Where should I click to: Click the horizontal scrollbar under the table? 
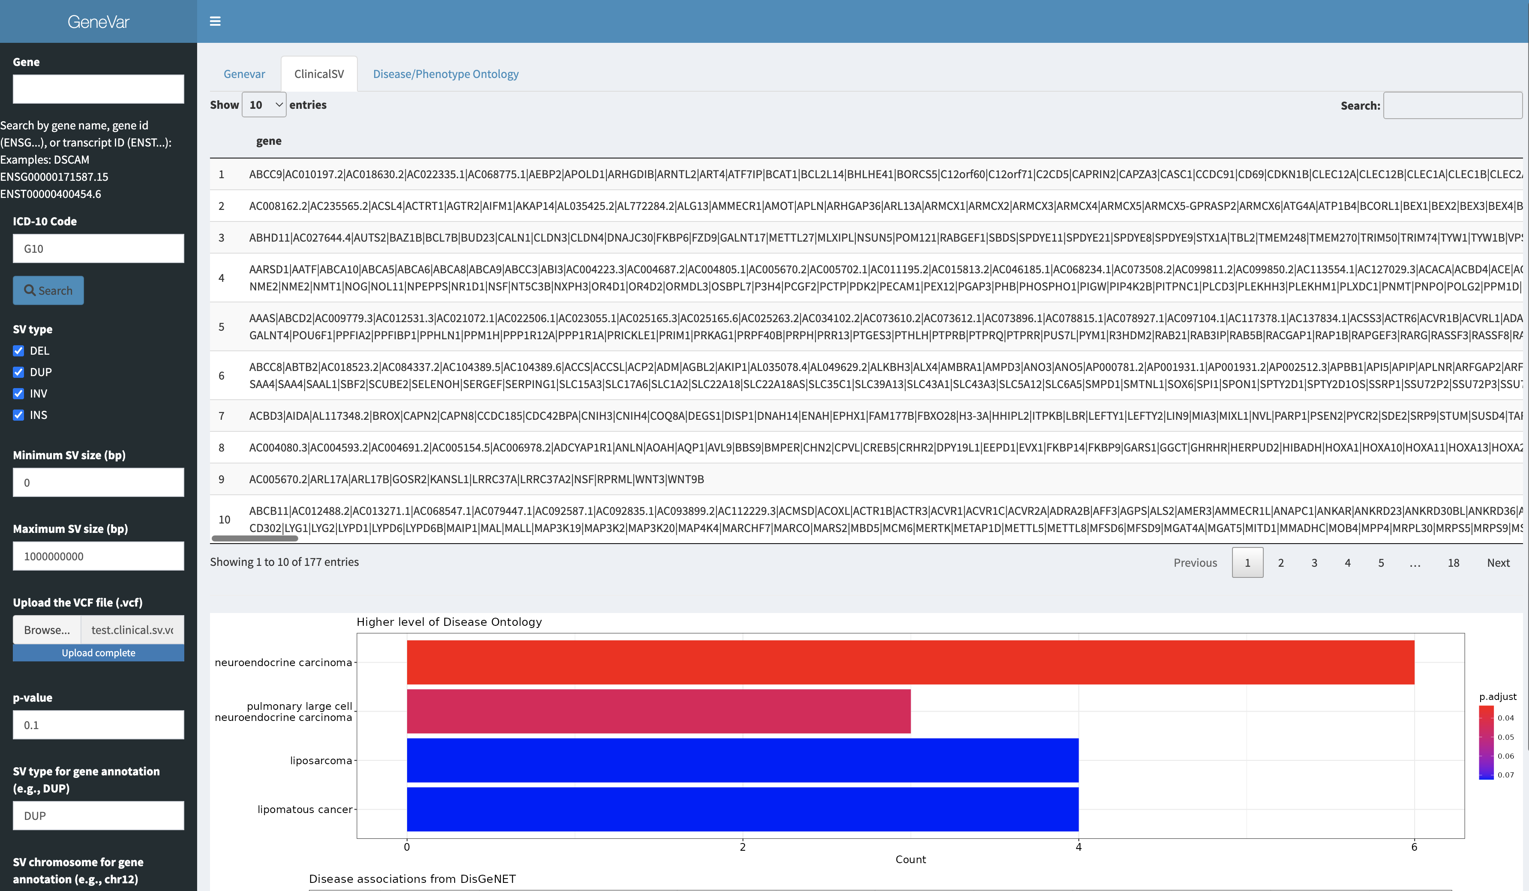click(x=255, y=538)
